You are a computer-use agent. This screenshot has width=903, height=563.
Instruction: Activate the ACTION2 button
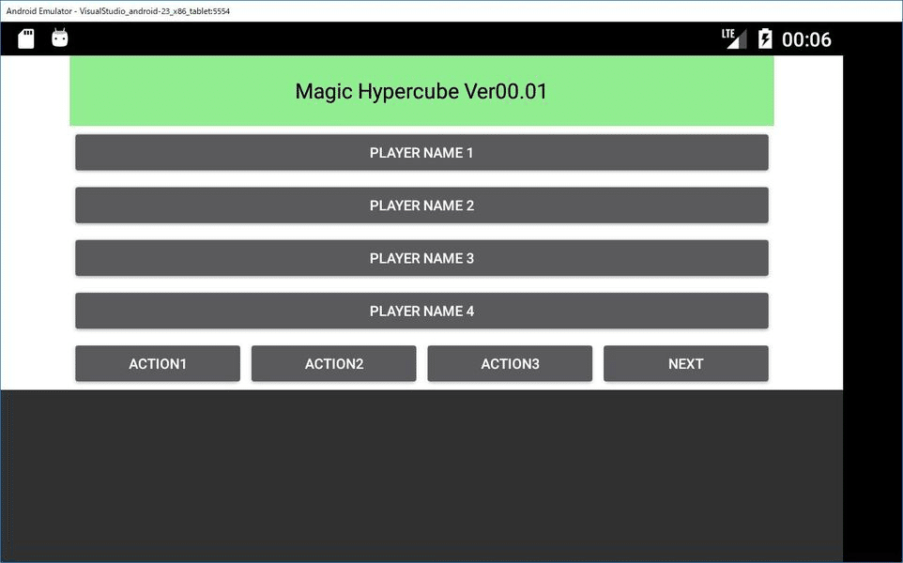(334, 364)
